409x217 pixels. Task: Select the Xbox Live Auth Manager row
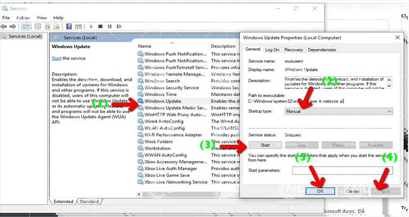click(x=189, y=169)
